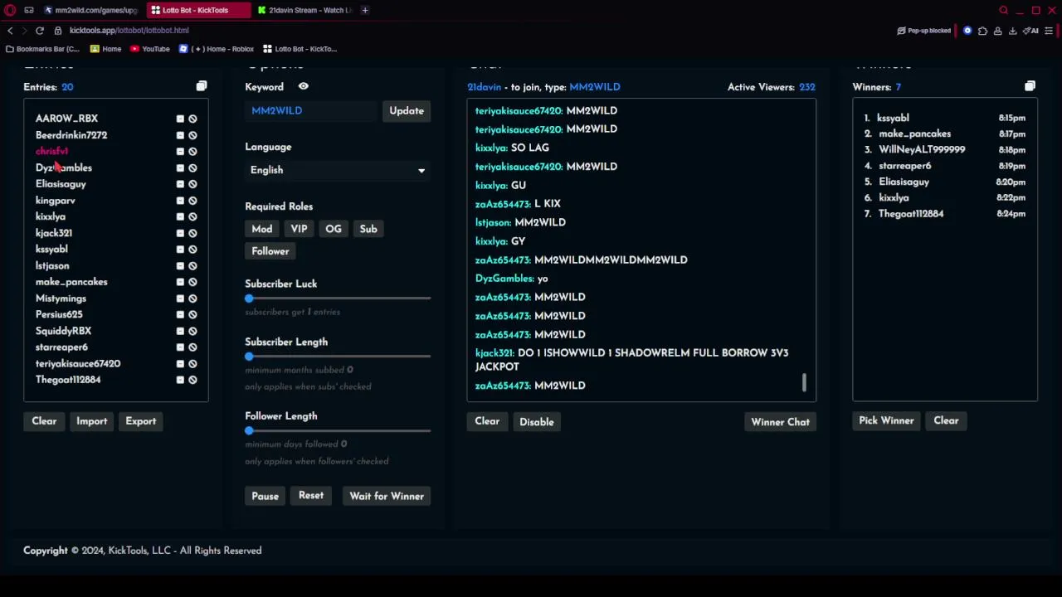The width and height of the screenshot is (1062, 597).
Task: Toggle the OG required role
Action: click(333, 229)
